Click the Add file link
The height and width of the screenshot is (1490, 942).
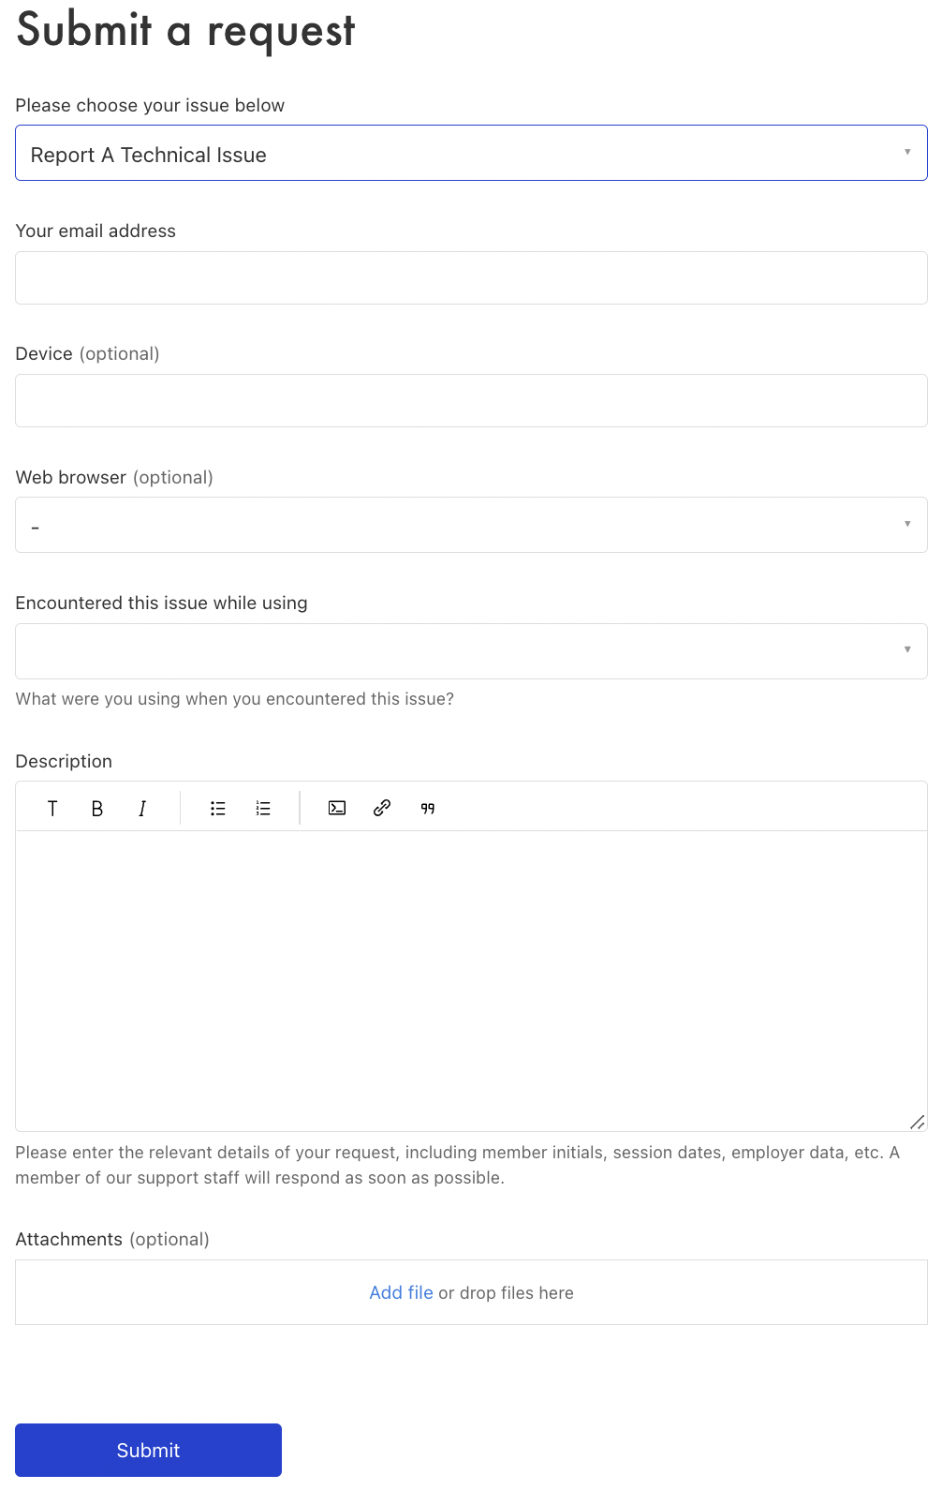tap(401, 1292)
